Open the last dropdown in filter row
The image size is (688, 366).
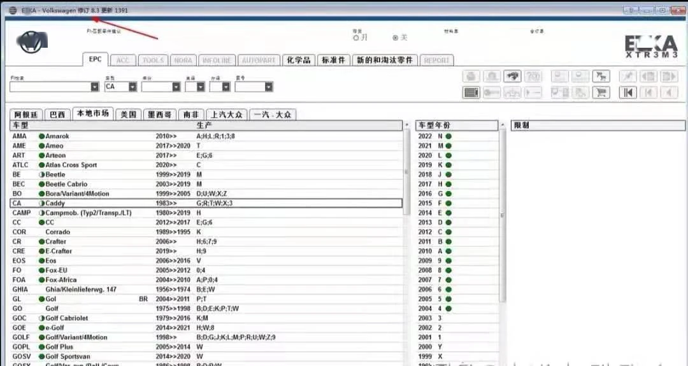pyautogui.click(x=269, y=87)
